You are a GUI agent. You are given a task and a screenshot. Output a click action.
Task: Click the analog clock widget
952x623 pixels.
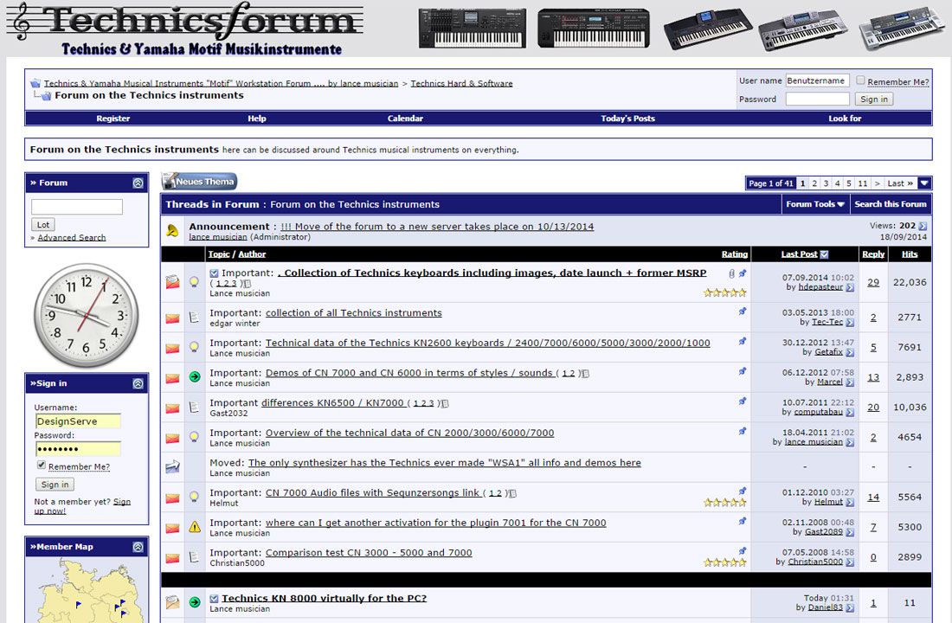86,316
